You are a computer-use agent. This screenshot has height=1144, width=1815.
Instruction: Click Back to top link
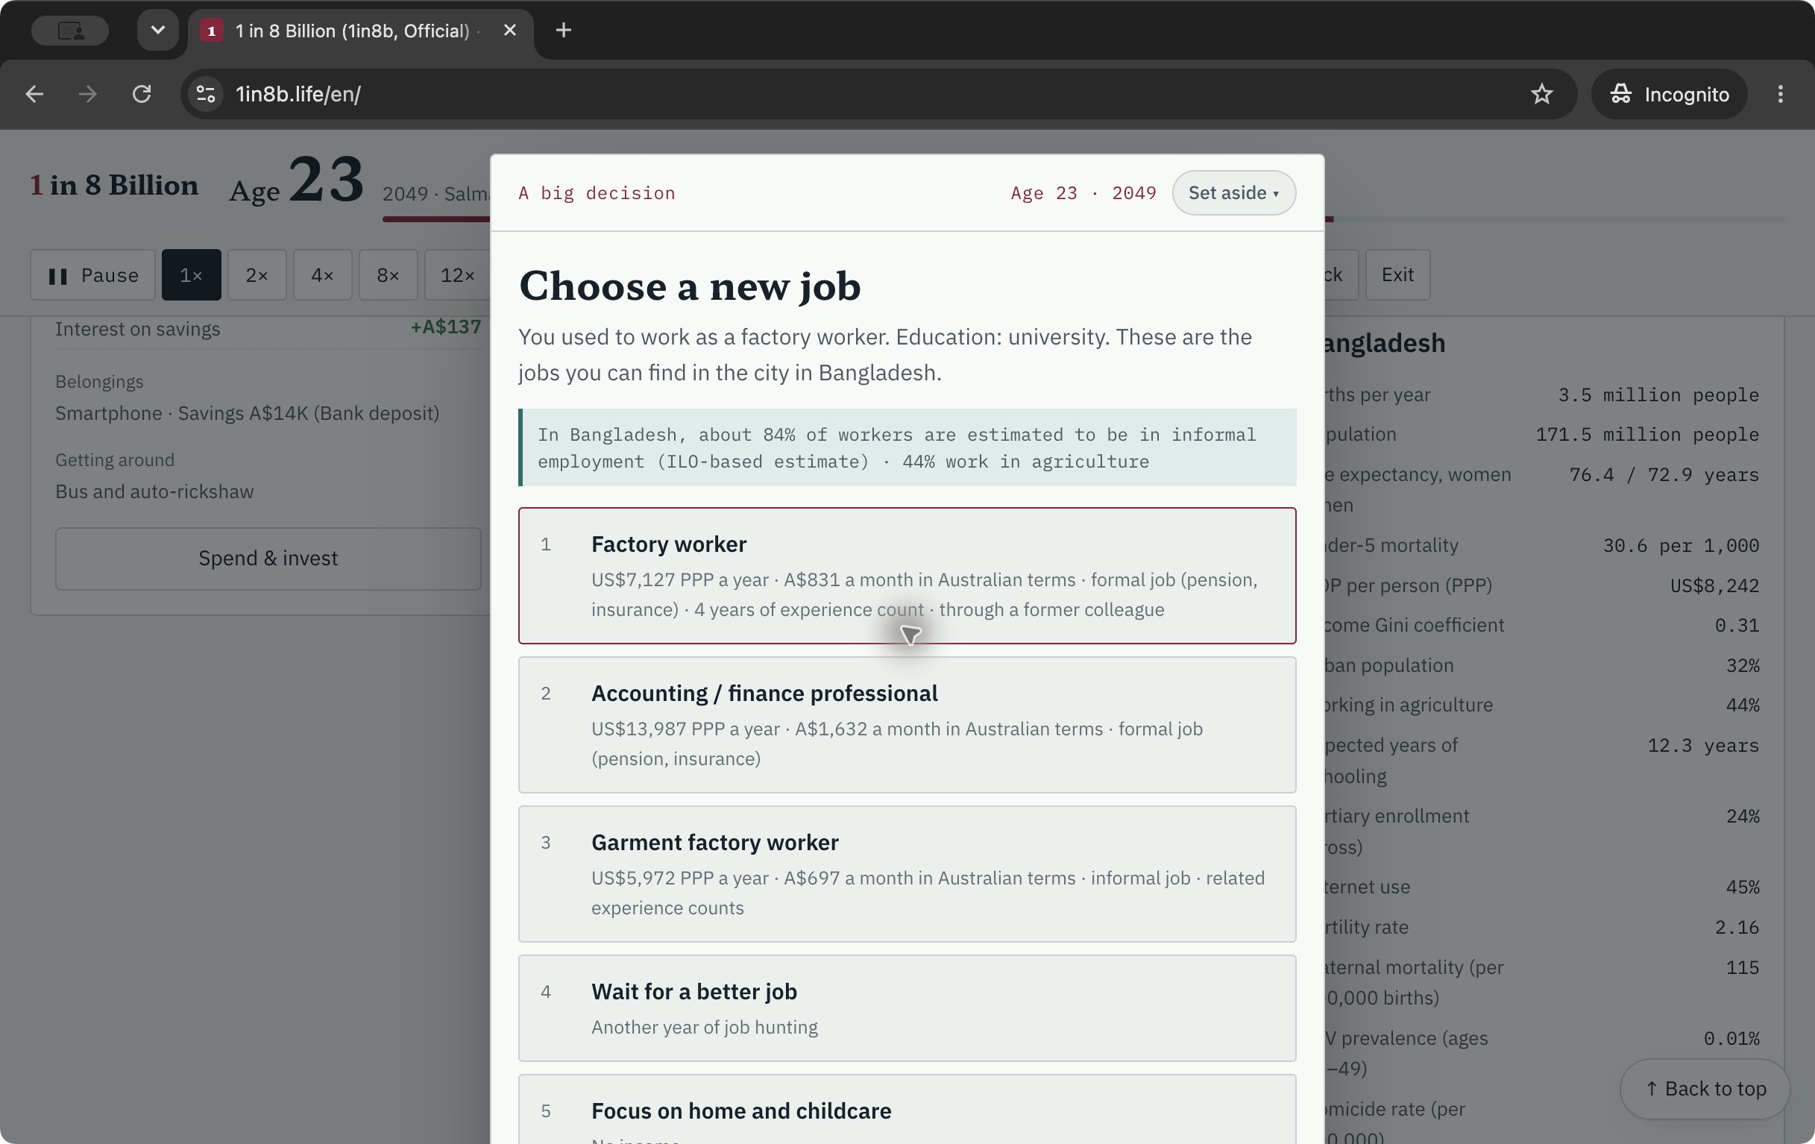(1705, 1089)
